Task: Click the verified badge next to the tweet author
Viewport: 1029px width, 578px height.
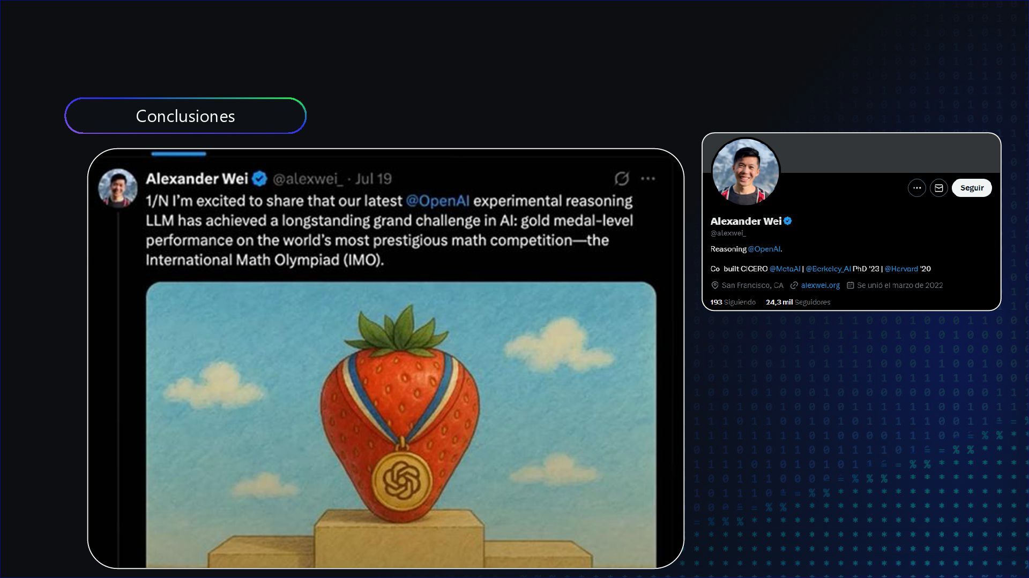Action: click(x=259, y=179)
